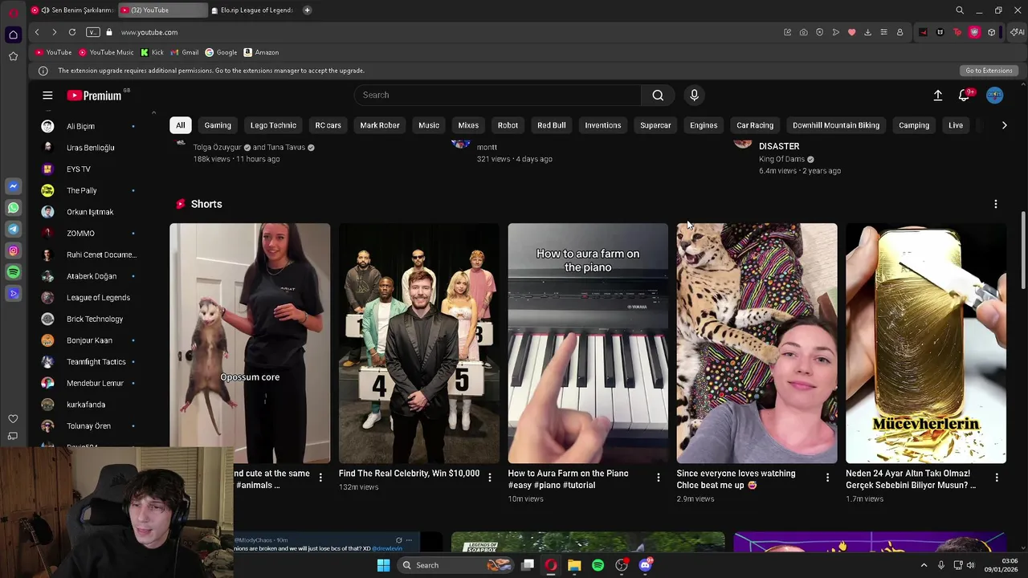Click the Go to Extensions button

pyautogui.click(x=989, y=71)
